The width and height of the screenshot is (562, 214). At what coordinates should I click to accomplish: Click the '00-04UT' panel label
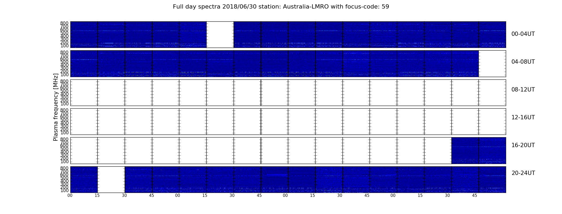(523, 34)
